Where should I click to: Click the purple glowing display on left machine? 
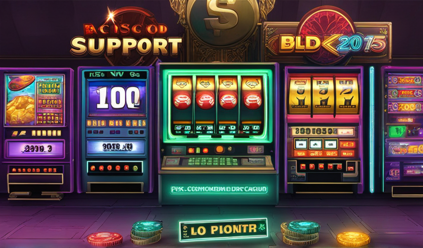point(36,149)
